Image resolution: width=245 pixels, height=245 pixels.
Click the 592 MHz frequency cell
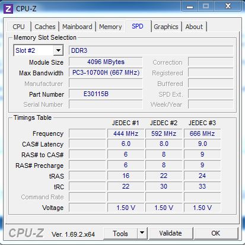(164, 133)
